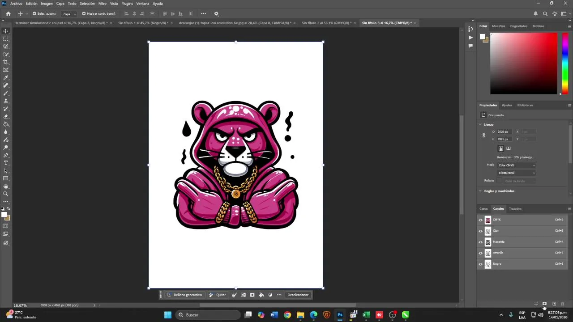Toggle Quick Mask mode in left toolbar
573x322 pixels.
point(6,226)
